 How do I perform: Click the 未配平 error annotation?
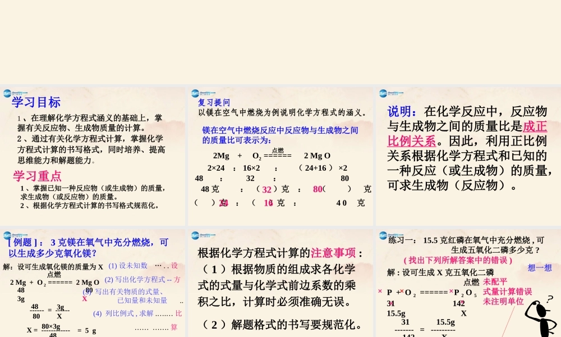click(x=495, y=281)
